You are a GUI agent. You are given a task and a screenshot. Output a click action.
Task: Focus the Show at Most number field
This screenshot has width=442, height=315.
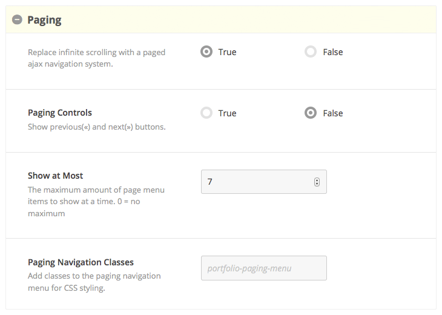[264, 182]
